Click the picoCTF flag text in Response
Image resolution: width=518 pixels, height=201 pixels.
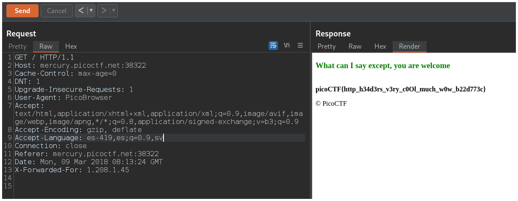[x=401, y=89]
